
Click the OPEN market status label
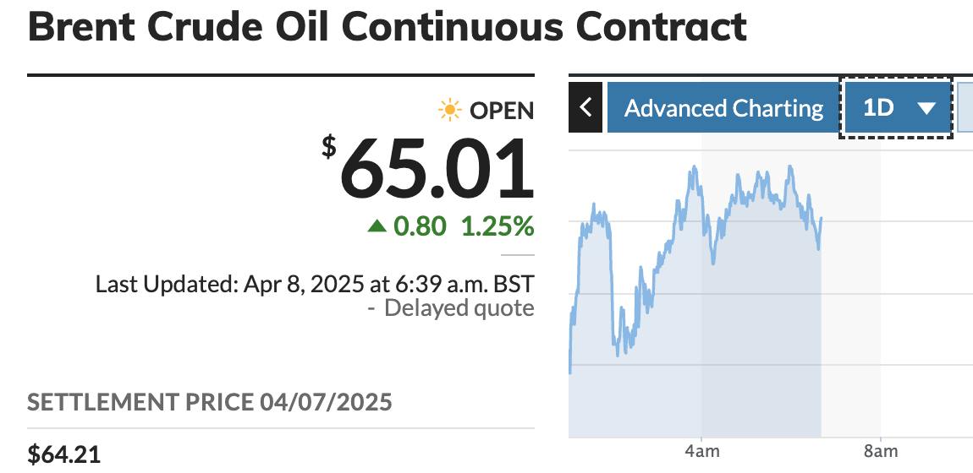(502, 111)
